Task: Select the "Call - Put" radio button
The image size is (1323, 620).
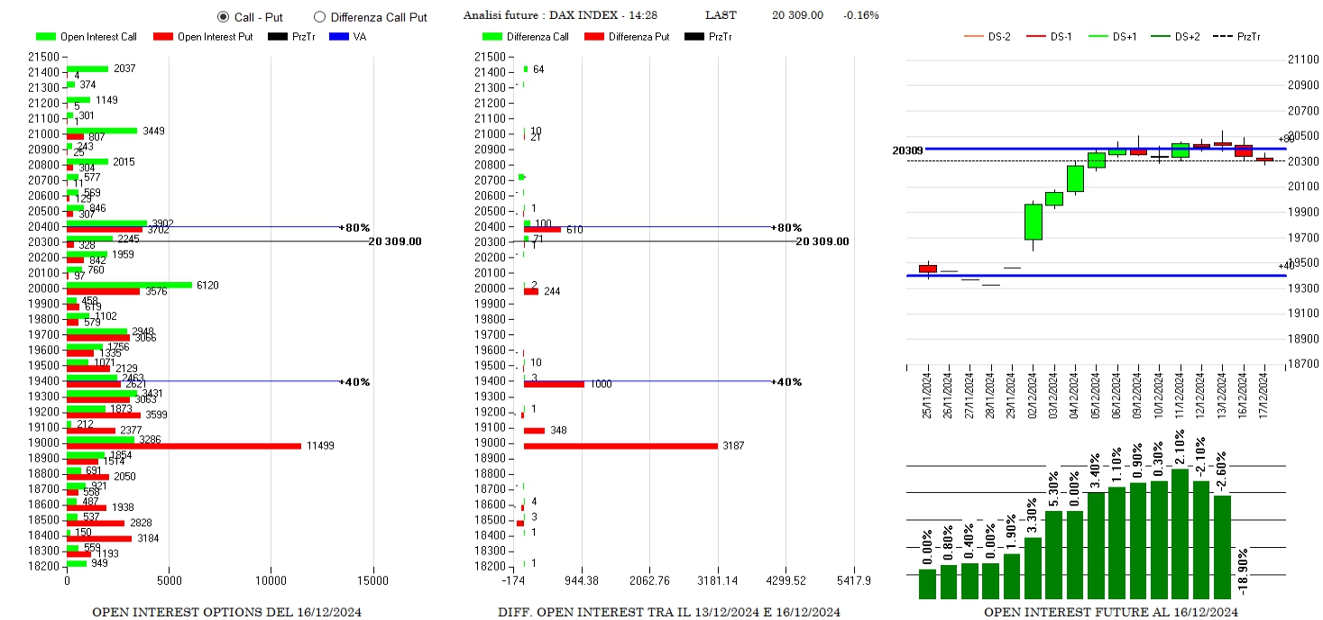Action: point(223,17)
